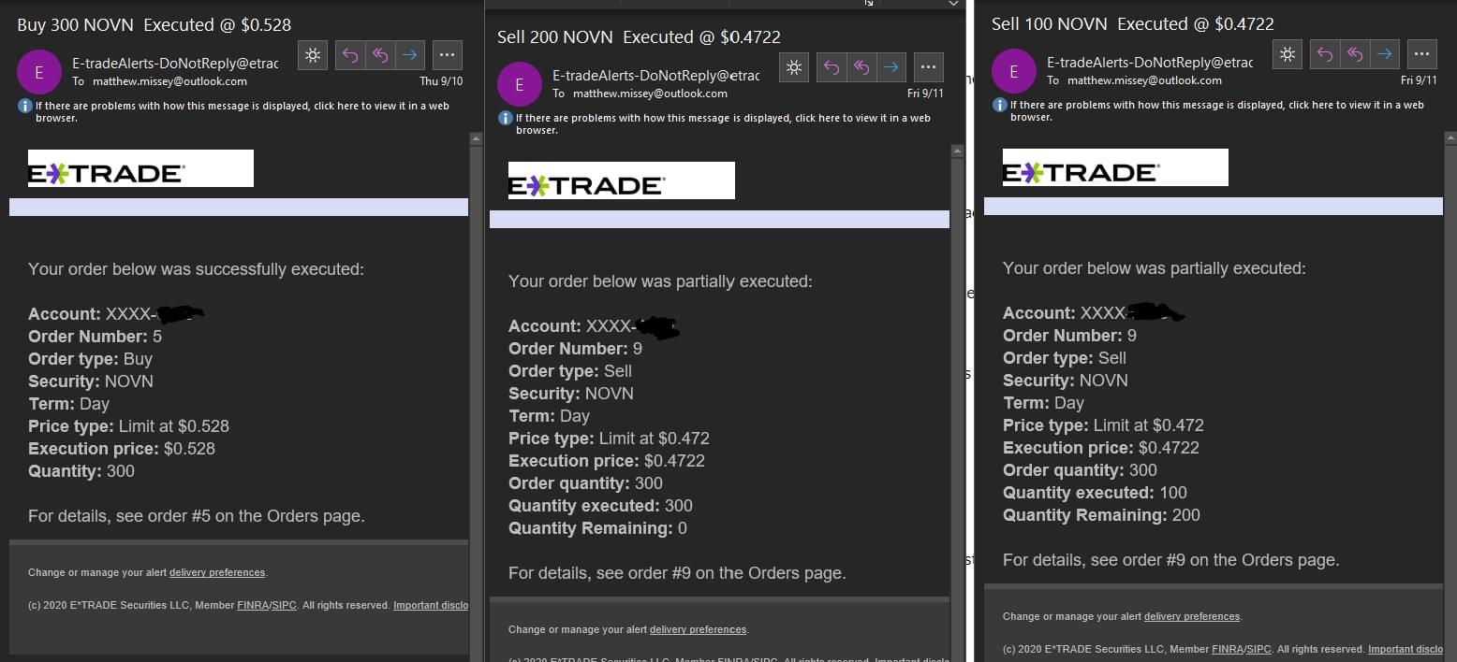Screen dimensions: 1457x662
Task: Open SIPC link in Sell 100 NOVN email
Action: (x=1258, y=649)
